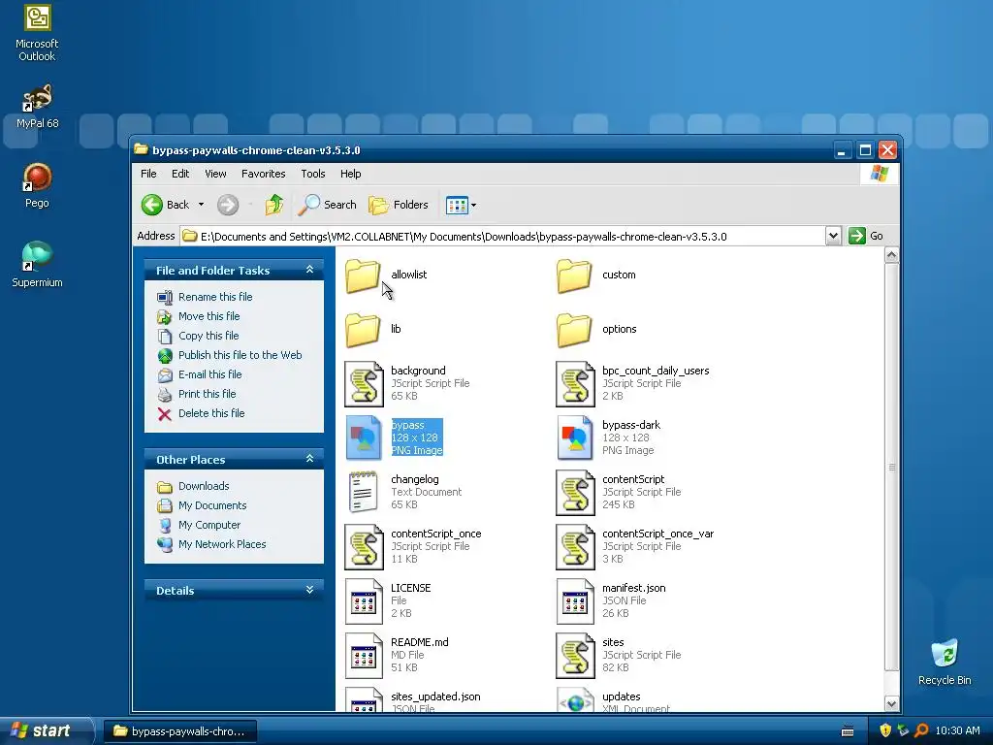Screen dimensions: 993x745
Task: Open the allowlist folder icon
Action: pos(363,275)
